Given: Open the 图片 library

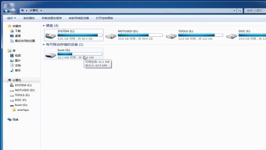Looking at the screenshot, I should coord(16,60).
